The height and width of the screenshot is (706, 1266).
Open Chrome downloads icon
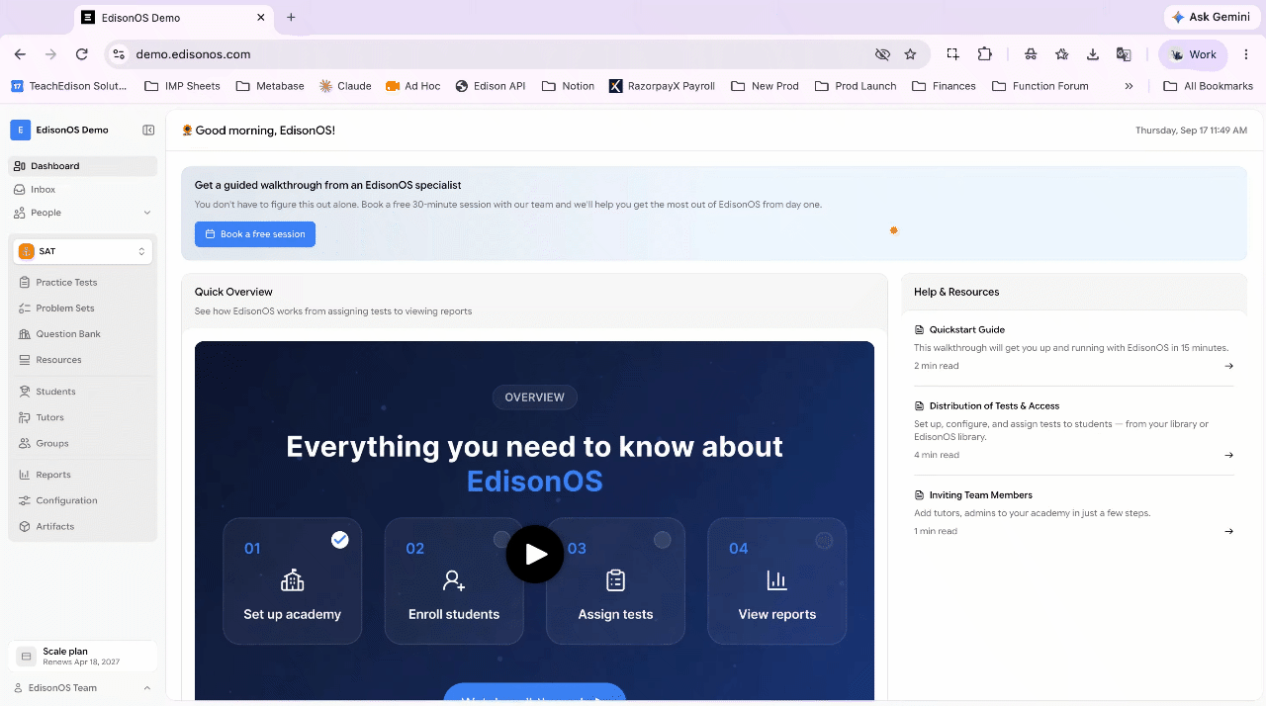coord(1093,54)
